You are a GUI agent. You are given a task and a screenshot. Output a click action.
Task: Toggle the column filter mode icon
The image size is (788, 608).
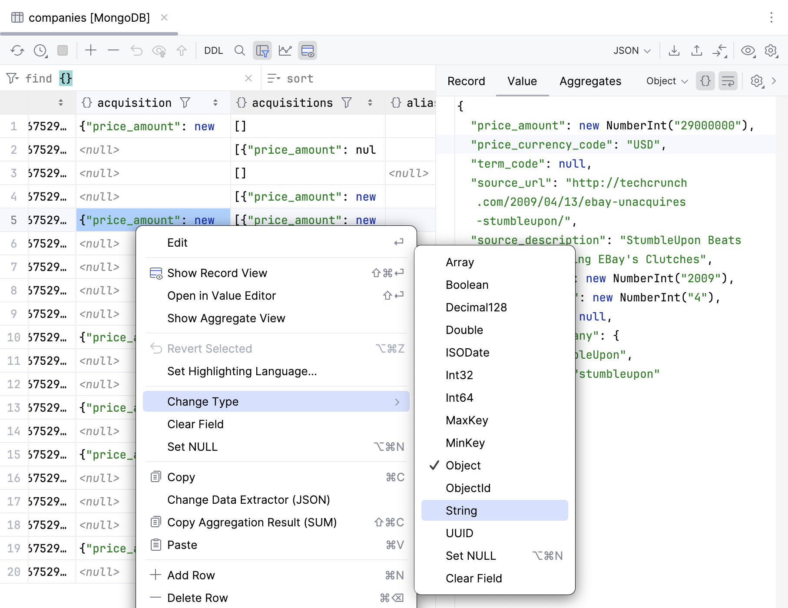click(x=262, y=50)
